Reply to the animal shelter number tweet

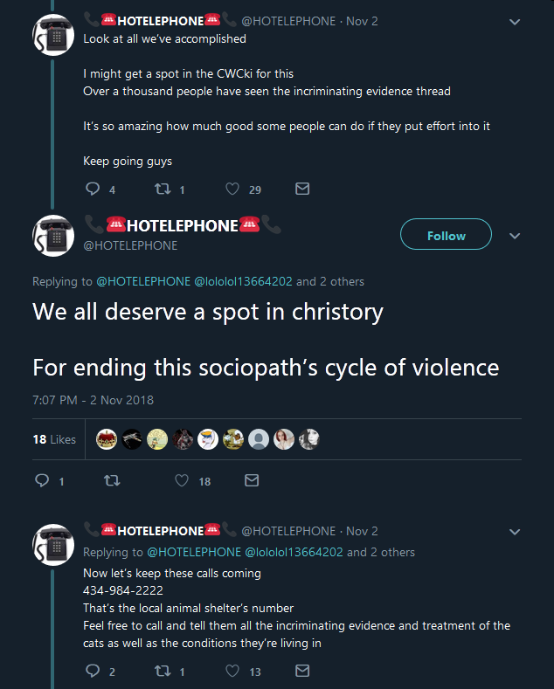point(93,671)
